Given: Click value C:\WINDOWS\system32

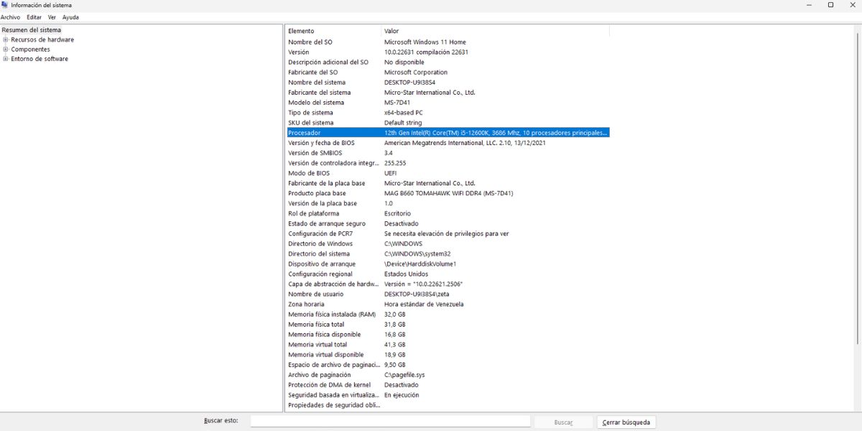Looking at the screenshot, I should coord(417,254).
